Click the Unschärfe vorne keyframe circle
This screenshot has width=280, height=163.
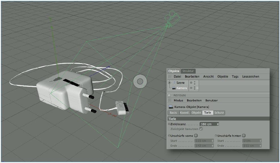169,136
